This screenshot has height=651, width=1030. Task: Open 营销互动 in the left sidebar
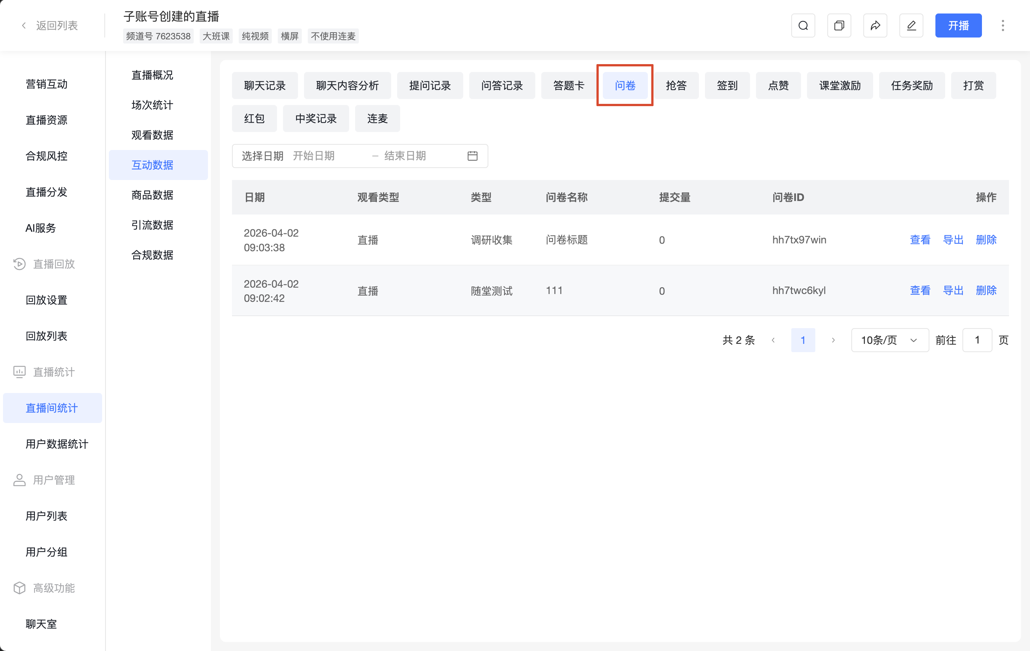pyautogui.click(x=47, y=84)
